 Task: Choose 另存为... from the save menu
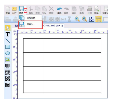30,25
